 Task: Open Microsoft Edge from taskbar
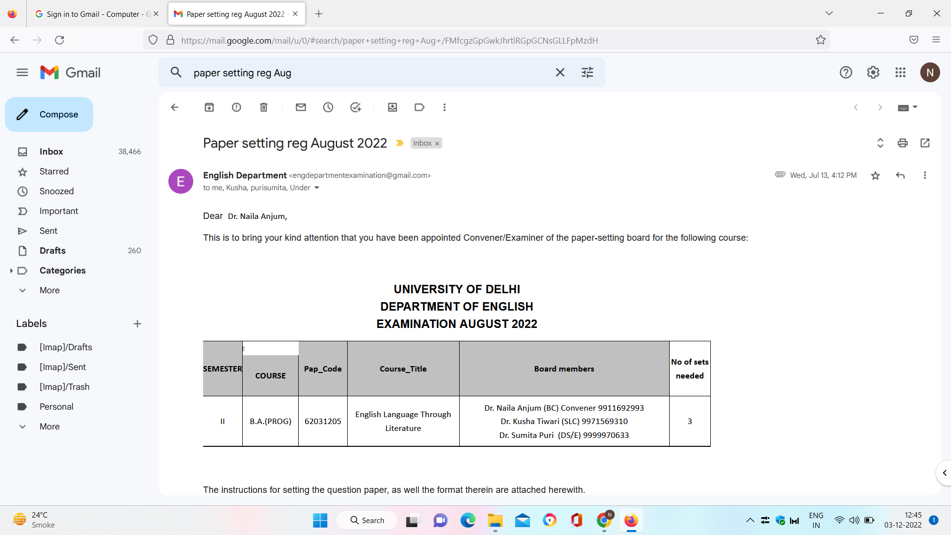(468, 520)
